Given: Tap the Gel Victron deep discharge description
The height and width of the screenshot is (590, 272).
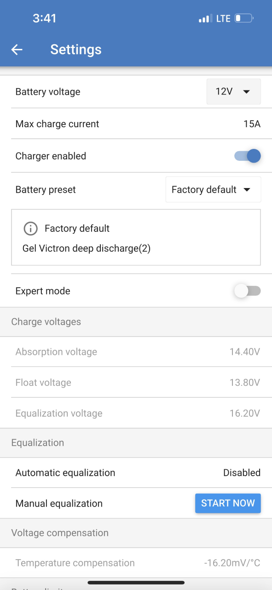Looking at the screenshot, I should click(x=87, y=248).
